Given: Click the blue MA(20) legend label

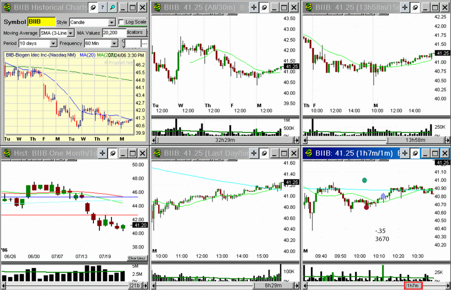Looking at the screenshot, I should click(88, 55).
